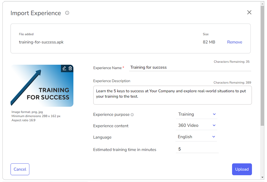Close the Import Experience dialog
This screenshot has height=182, width=267.
[x=249, y=12]
